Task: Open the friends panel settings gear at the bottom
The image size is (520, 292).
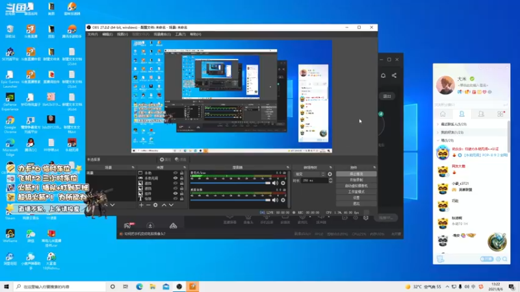Action: coord(498,259)
